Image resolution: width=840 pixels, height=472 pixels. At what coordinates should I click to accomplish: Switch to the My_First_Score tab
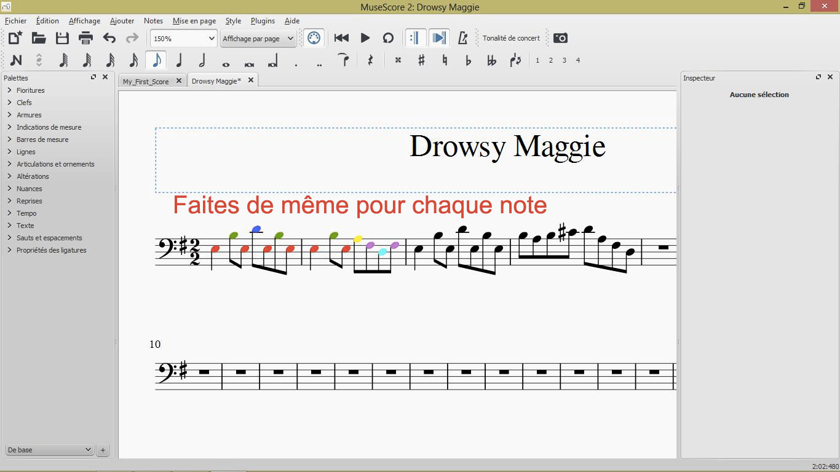(146, 81)
